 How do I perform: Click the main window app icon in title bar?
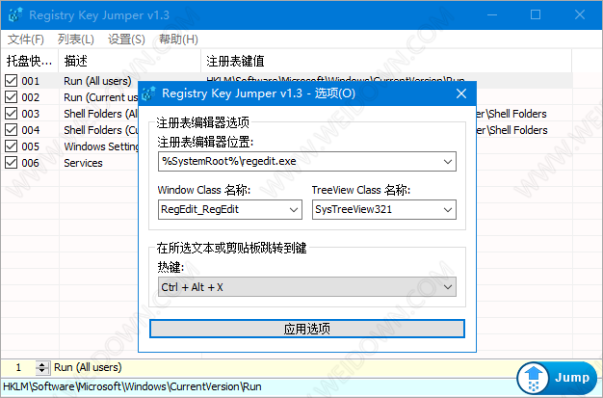click(15, 15)
